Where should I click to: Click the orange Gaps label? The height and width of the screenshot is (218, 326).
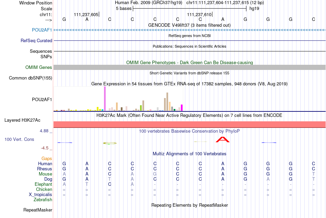point(47,159)
